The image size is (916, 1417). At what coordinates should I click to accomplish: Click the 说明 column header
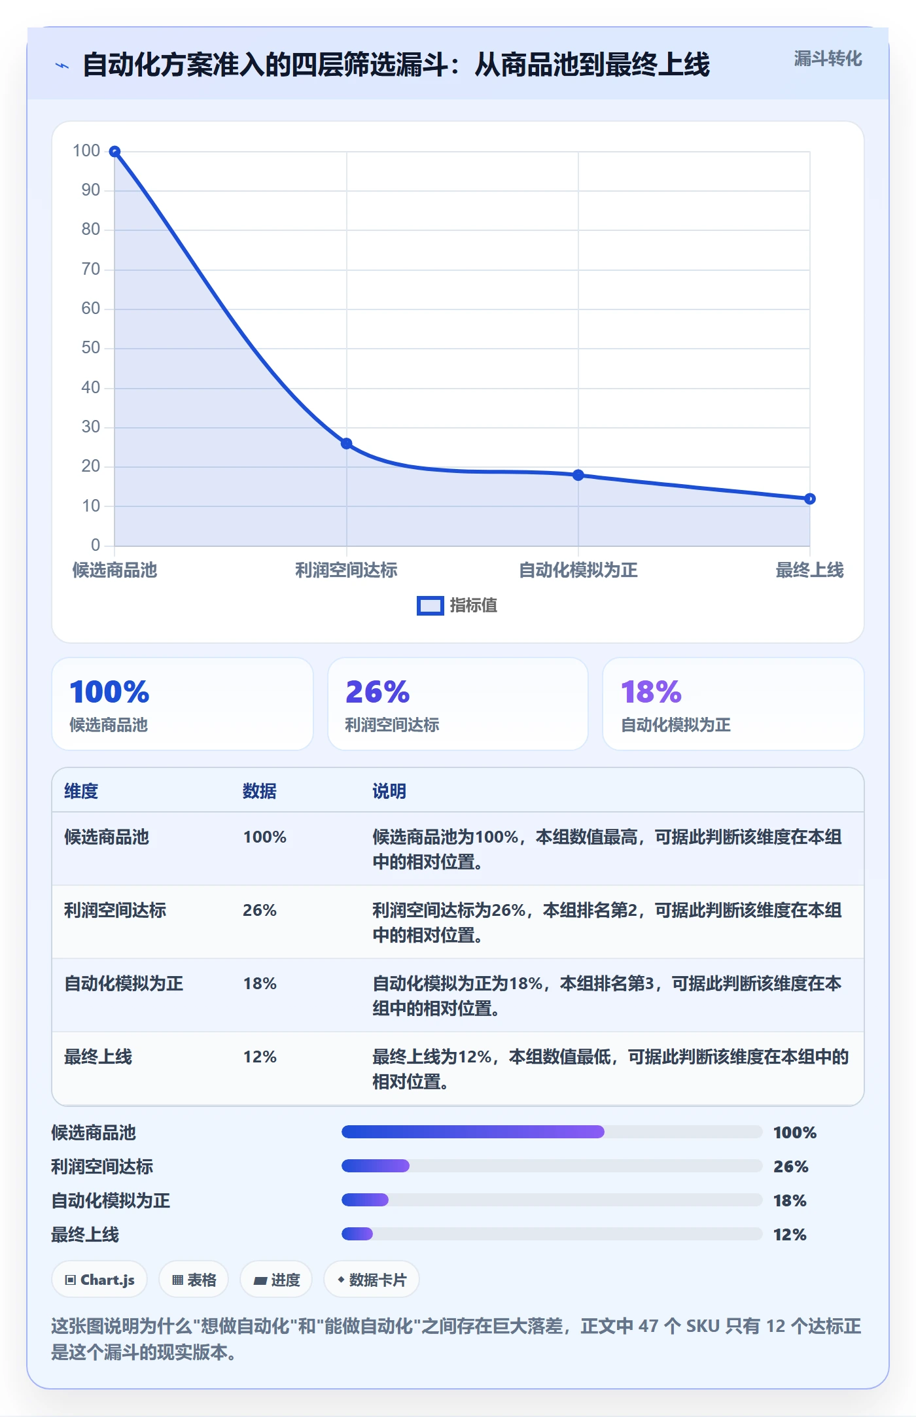tap(389, 792)
